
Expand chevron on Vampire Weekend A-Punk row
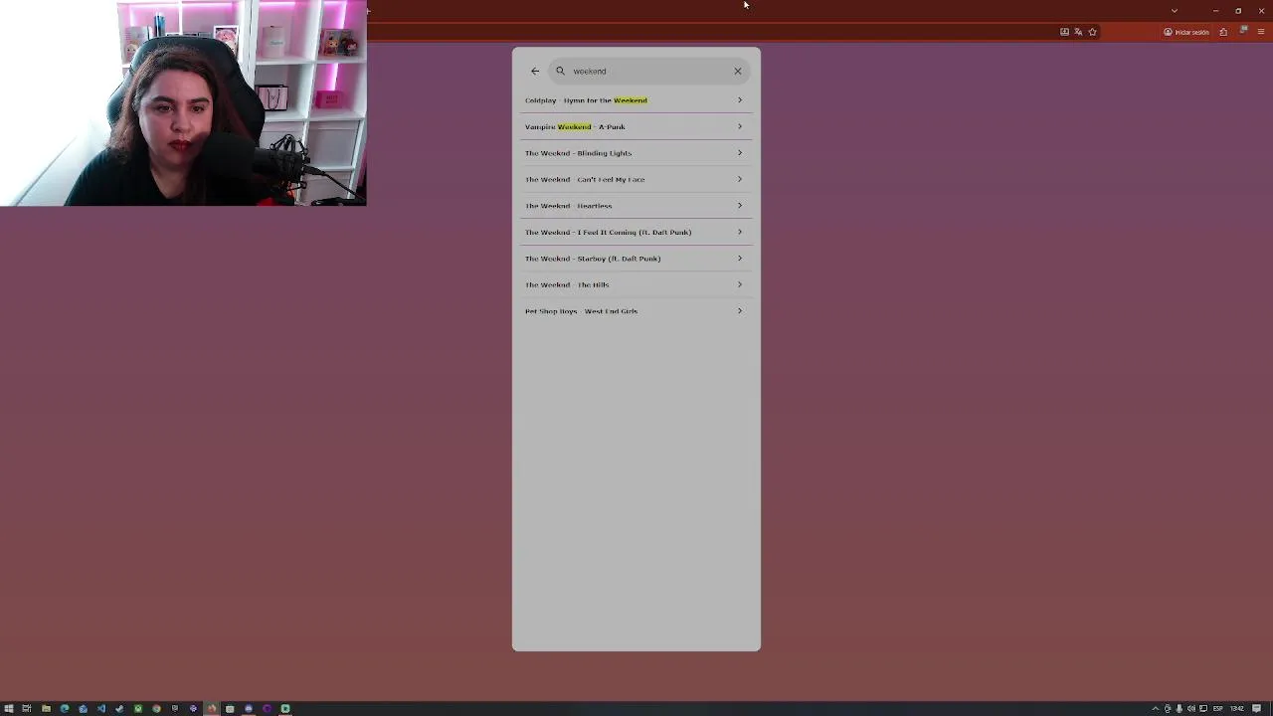(x=740, y=126)
